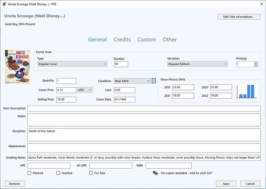
Task: Check the Marked checkbox
Action: coord(29,173)
